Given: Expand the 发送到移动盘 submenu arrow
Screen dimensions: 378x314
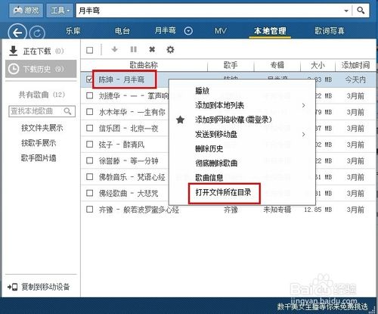Looking at the screenshot, I should pos(304,135).
